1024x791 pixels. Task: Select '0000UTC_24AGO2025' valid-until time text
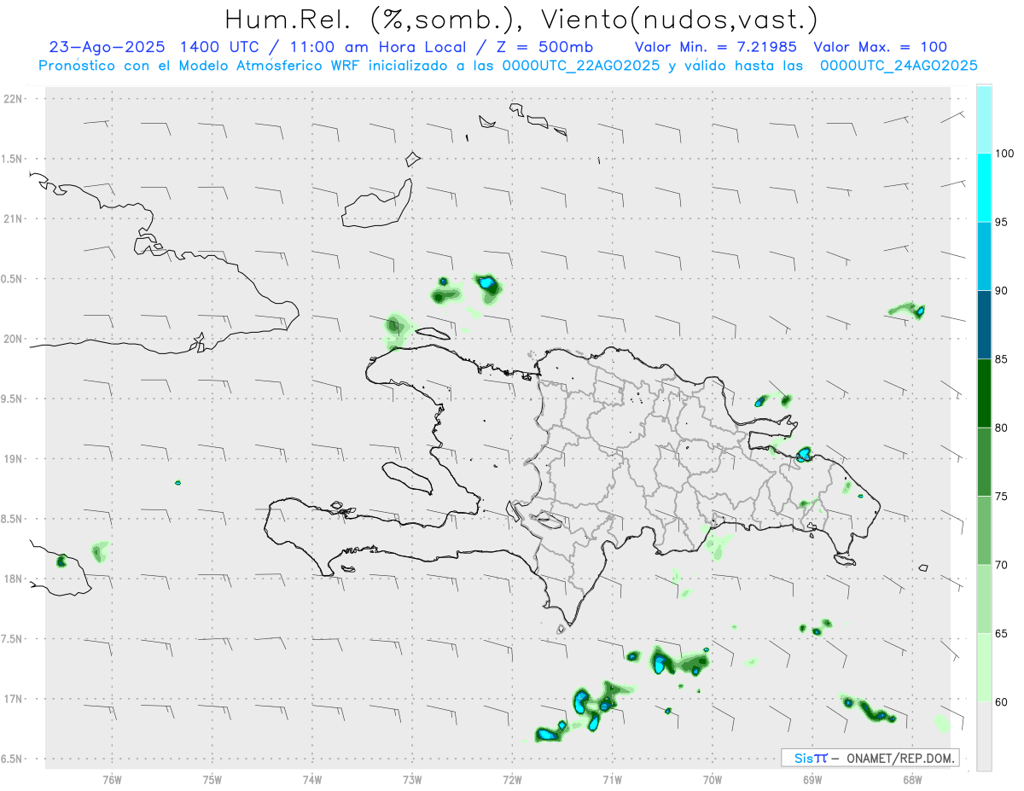[899, 66]
